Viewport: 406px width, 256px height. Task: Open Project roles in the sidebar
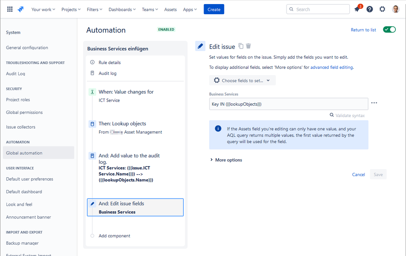click(x=18, y=100)
